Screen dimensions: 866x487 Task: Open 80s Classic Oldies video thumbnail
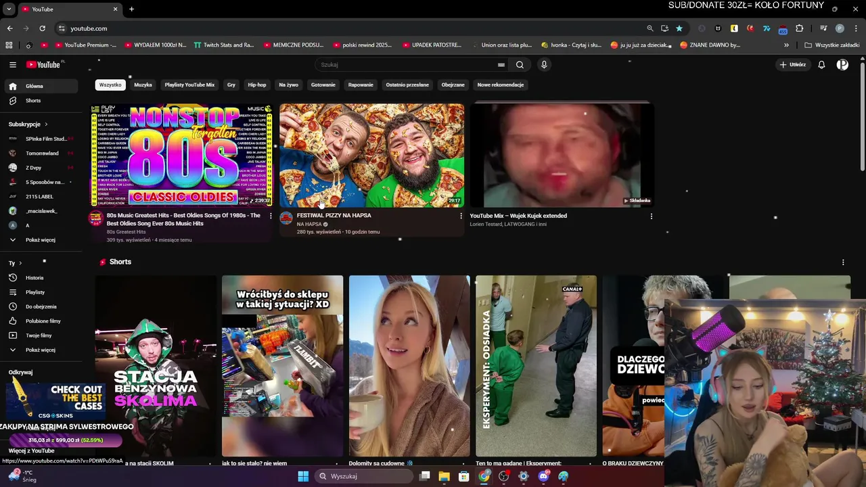[181, 155]
